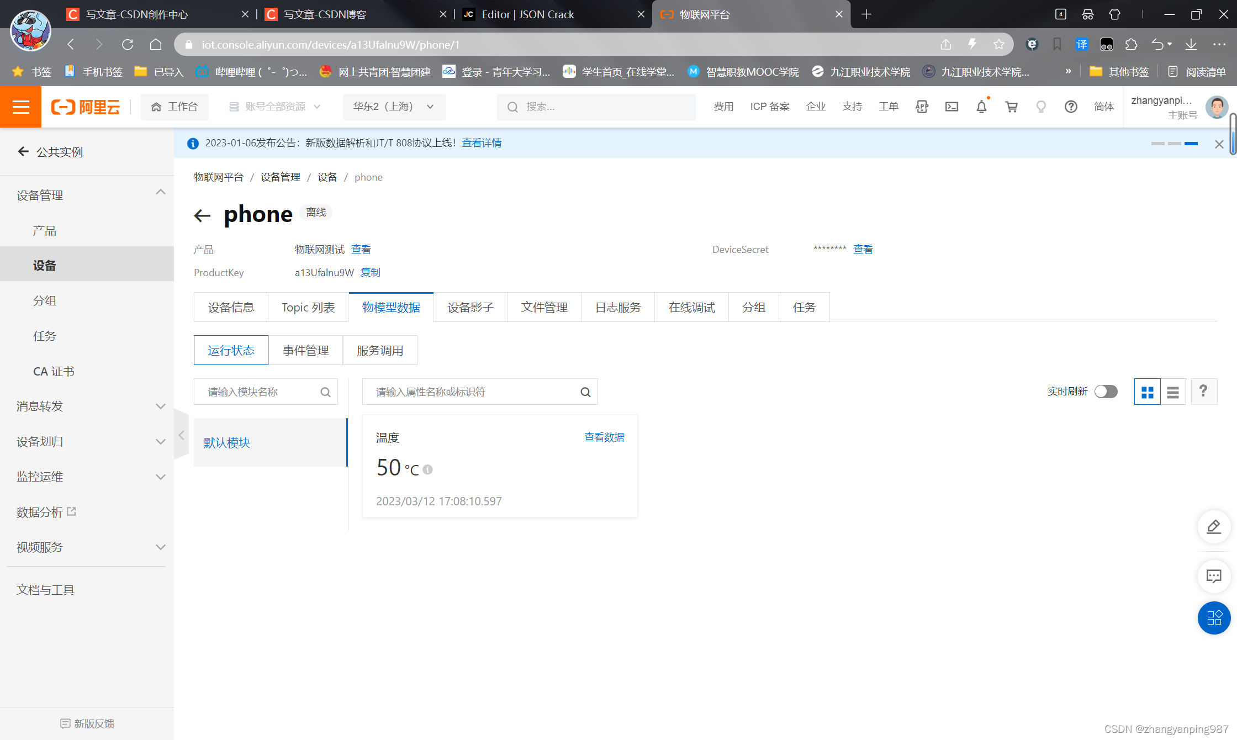Open the hamburger main menu

pyautogui.click(x=20, y=107)
